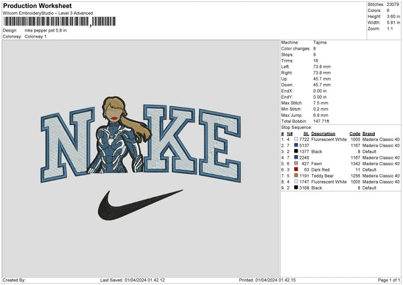Click the black swoosh in the design preview
Image resolution: width=403 pixels, height=285 pixels.
click(x=140, y=205)
